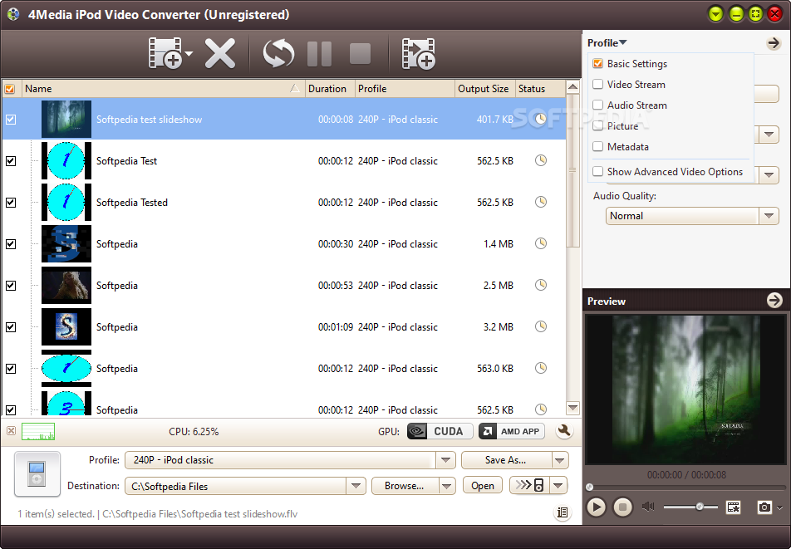
Task: Click the transfer to iPod icon button
Action: point(529,486)
